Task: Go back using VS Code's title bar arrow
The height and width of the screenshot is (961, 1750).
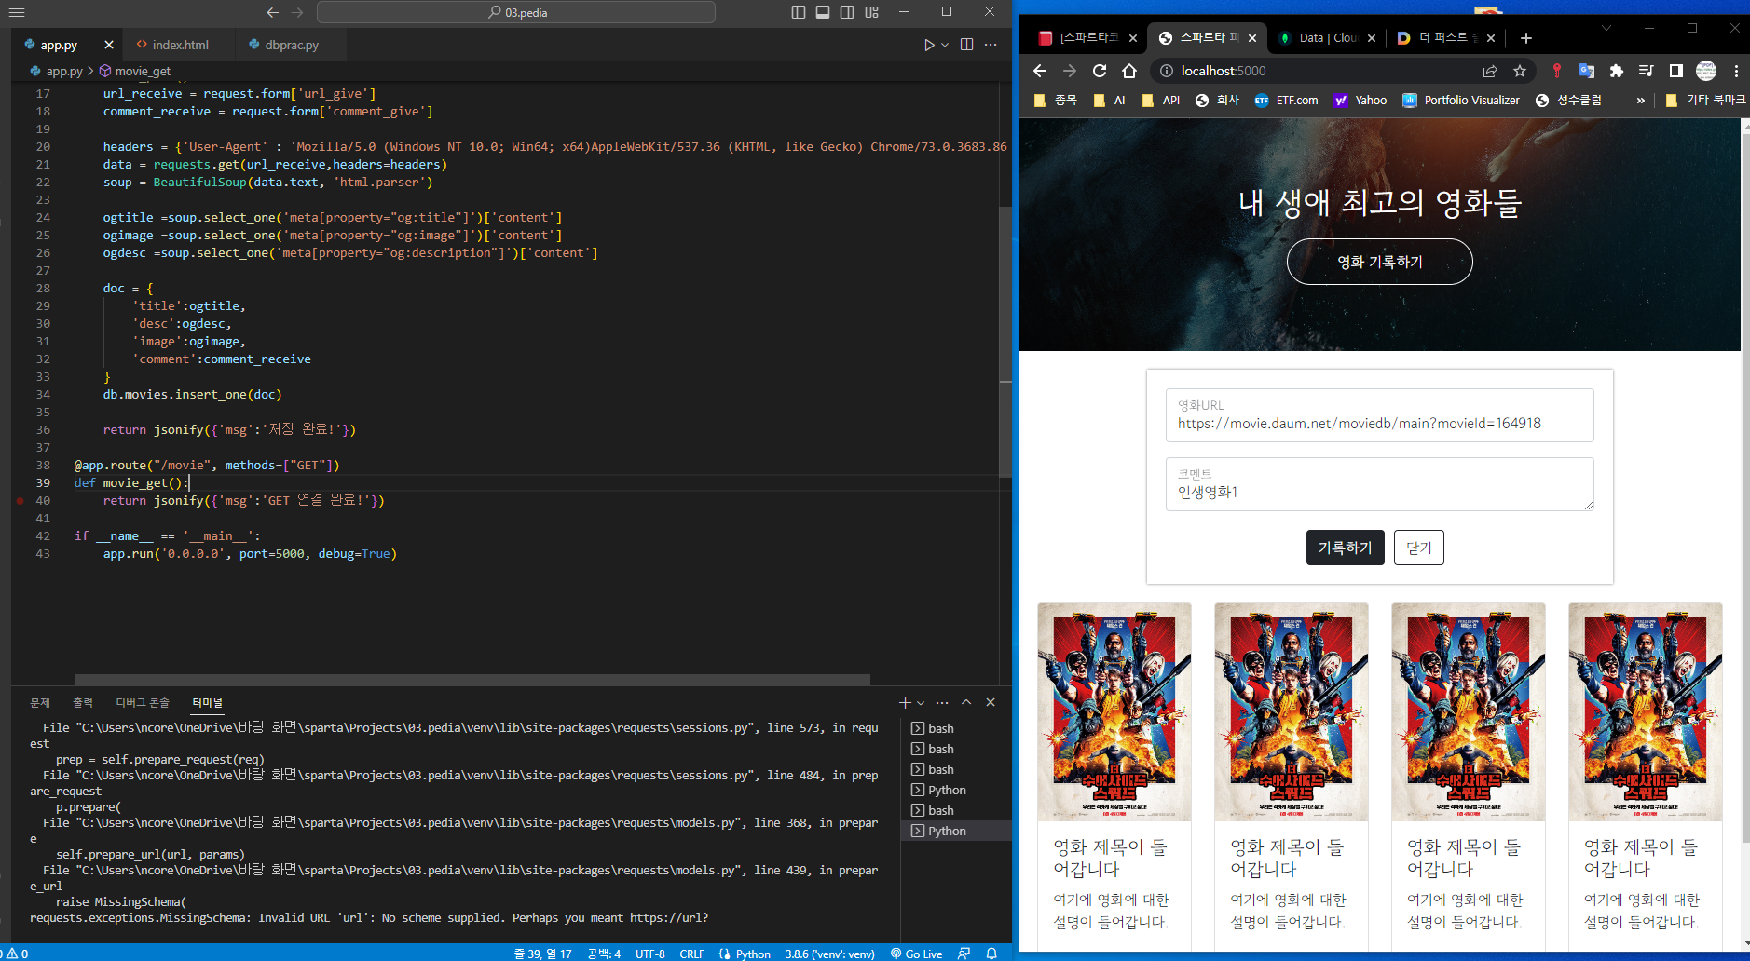Action: 272,12
